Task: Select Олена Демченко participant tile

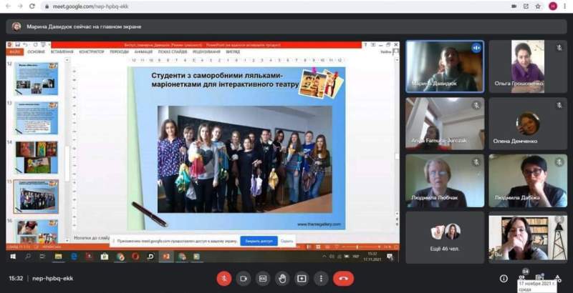Action: (528, 124)
